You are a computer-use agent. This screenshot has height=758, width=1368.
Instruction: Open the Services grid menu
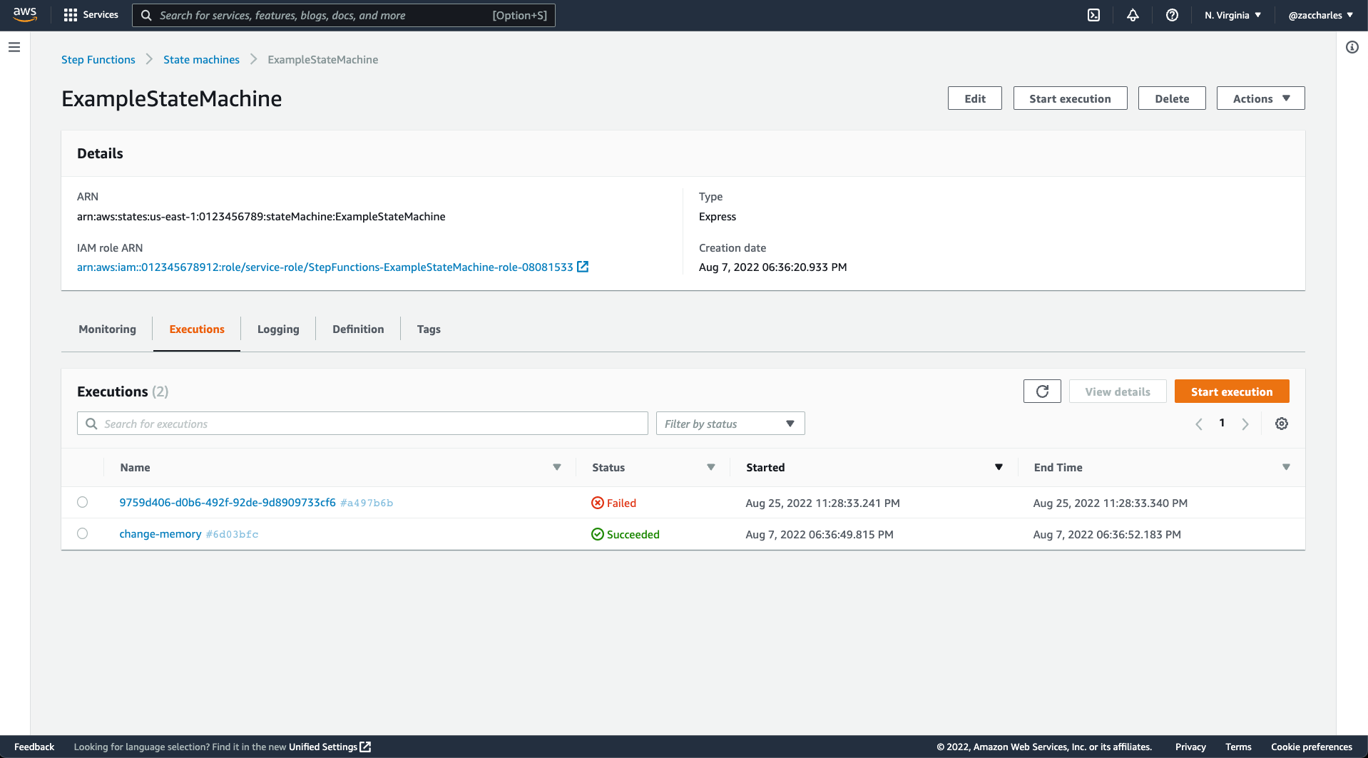[x=91, y=15]
